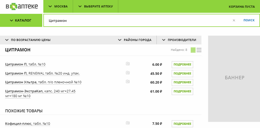Open sorting dropdown По возрастанию цены

click(x=28, y=40)
